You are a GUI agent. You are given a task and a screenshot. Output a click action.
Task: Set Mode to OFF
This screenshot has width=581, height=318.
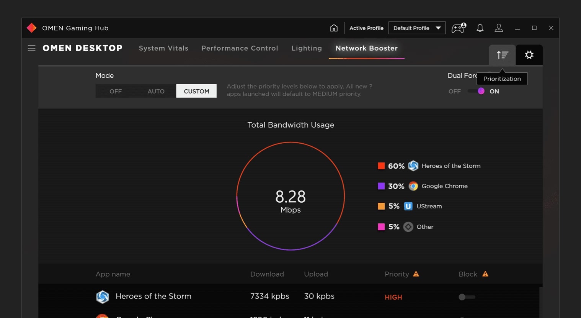116,91
